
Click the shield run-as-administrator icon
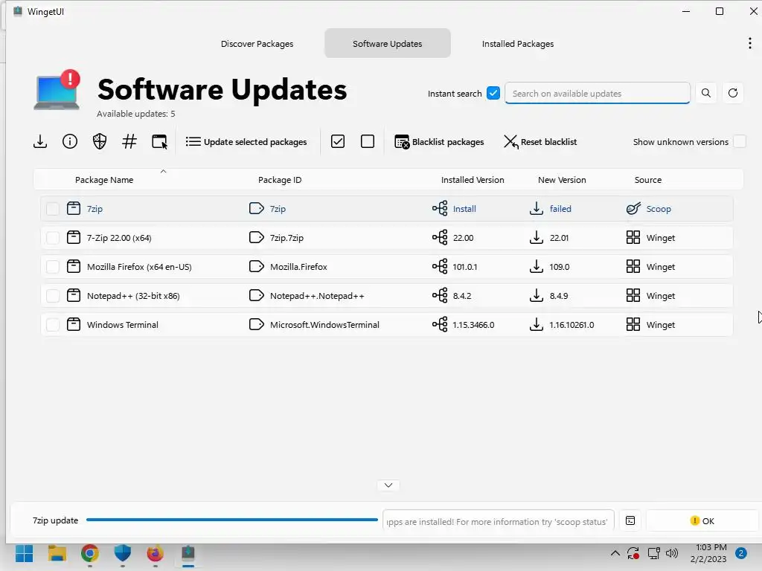click(100, 142)
